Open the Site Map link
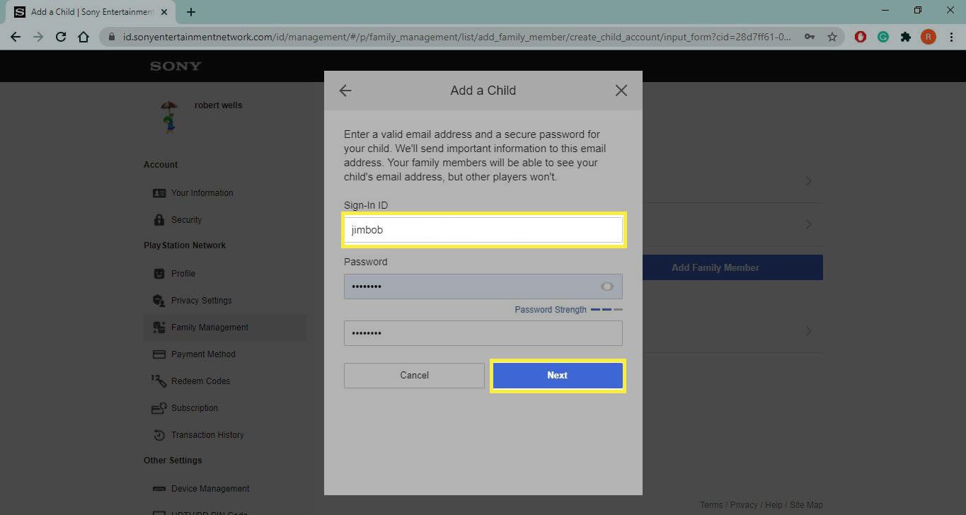The image size is (966, 515). (806, 505)
